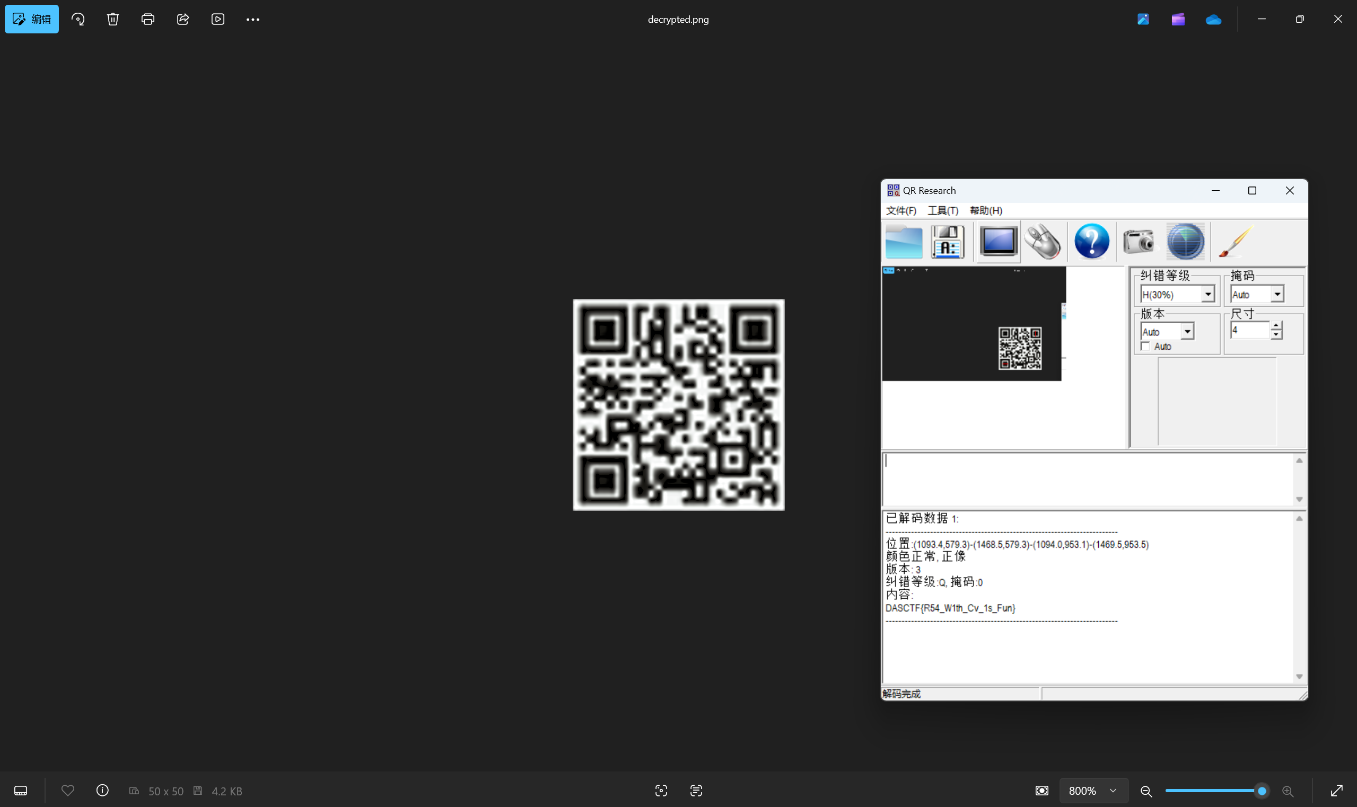Open the OneDrive cloud icon
This screenshot has width=1357, height=807.
tap(1213, 20)
